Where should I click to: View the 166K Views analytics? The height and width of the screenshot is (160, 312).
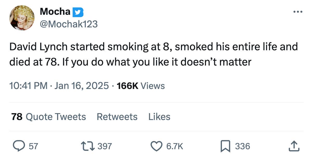[141, 86]
